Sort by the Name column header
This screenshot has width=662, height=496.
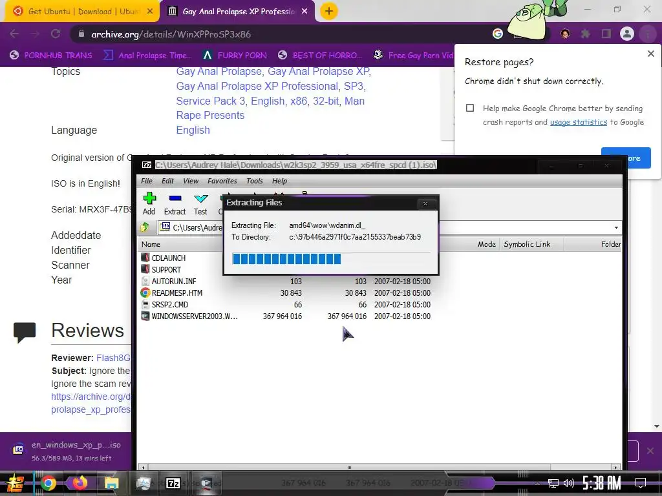151,244
